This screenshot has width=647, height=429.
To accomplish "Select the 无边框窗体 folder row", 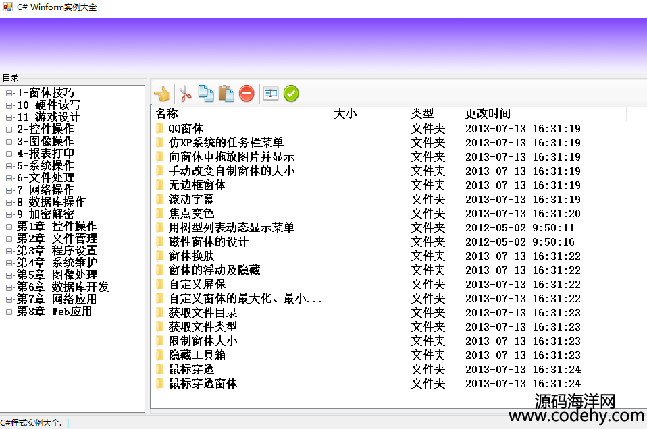I will tap(197, 185).
